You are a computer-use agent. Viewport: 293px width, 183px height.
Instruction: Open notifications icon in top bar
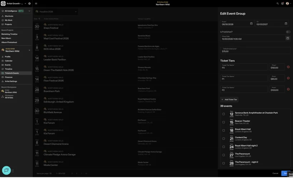(x=282, y=4)
